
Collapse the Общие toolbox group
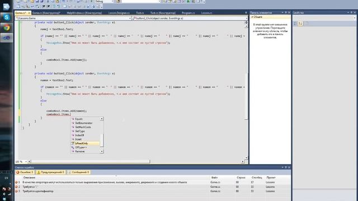(x=252, y=17)
